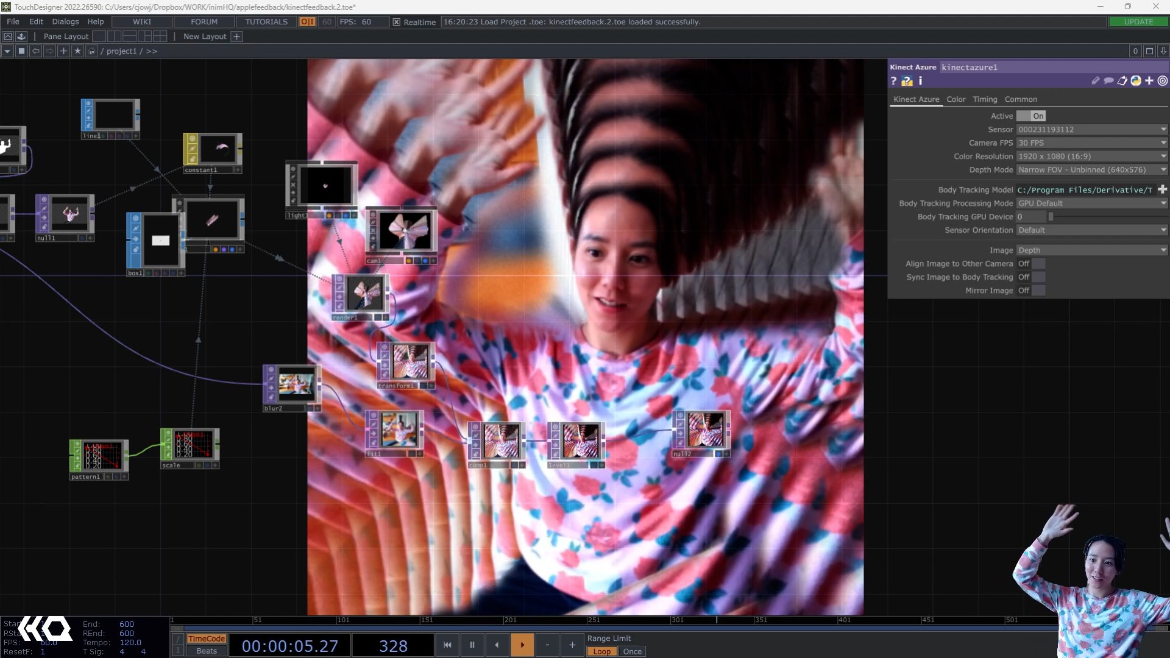Open the Depth Mode dropdown

(x=1091, y=169)
